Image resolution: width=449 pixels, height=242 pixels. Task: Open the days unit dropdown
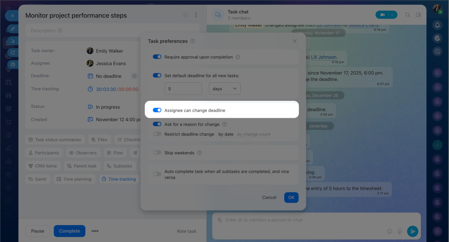click(x=224, y=89)
